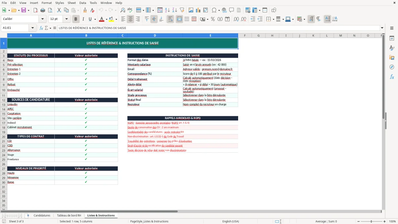This screenshot has width=398, height=224.
Task: Switch to Tableau de bord RH tab
Action: (x=69, y=215)
